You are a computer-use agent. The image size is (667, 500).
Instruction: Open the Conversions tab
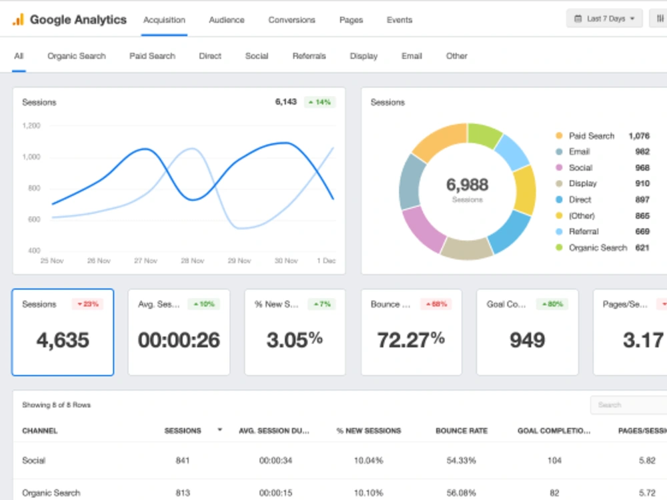(292, 20)
